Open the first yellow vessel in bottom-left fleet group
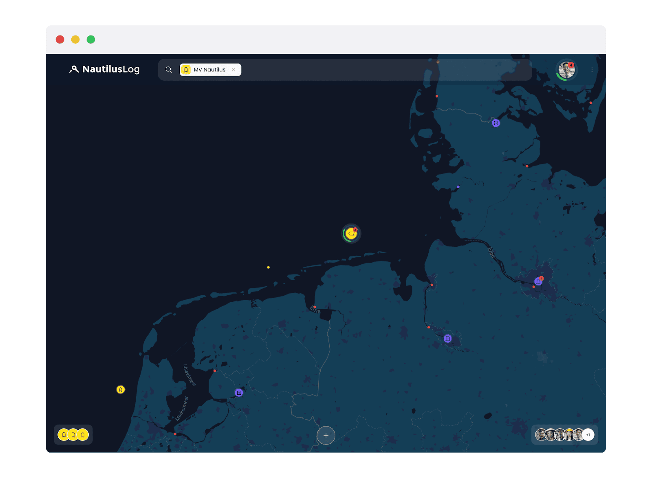Viewport: 652px width, 478px height. 64,435
